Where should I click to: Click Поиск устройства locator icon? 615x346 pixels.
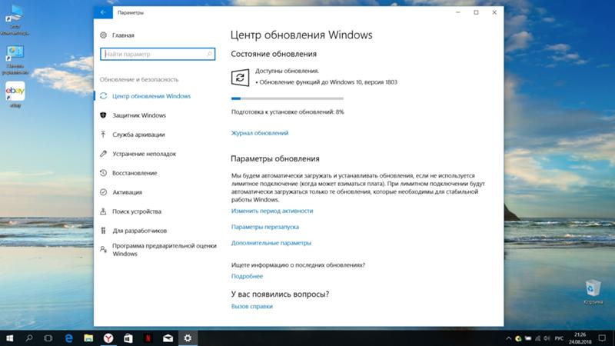[103, 211]
